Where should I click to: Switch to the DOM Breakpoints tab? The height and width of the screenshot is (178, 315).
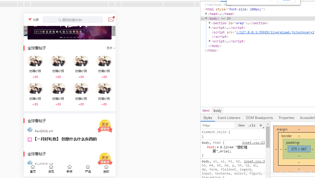pyautogui.click(x=259, y=118)
